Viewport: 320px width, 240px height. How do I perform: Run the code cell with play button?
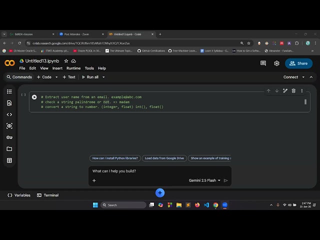tap(34, 97)
